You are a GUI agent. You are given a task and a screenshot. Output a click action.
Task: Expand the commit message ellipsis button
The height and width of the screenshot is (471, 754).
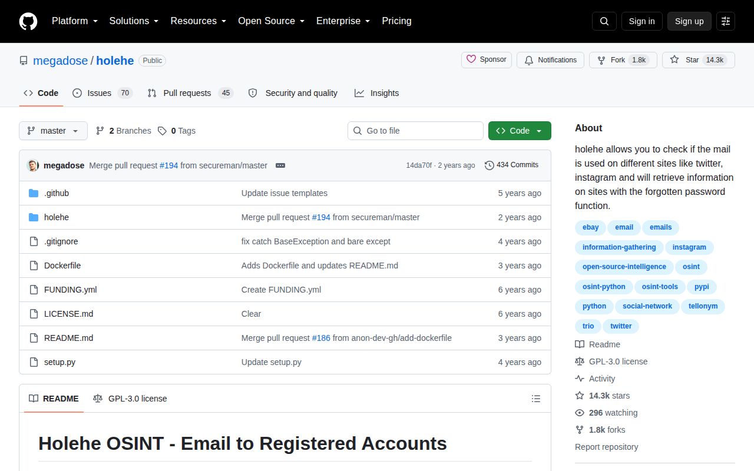(x=280, y=165)
